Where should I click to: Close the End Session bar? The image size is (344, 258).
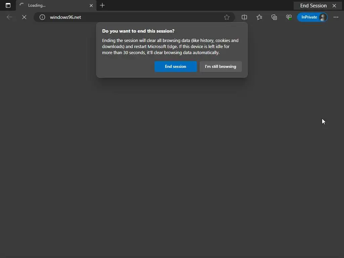(x=334, y=6)
